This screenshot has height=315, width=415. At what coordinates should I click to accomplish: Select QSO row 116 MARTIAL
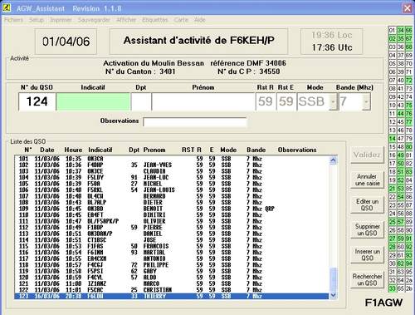click(172, 253)
